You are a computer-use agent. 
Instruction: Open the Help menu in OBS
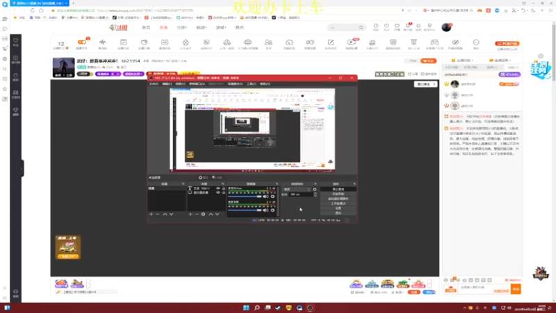(265, 83)
